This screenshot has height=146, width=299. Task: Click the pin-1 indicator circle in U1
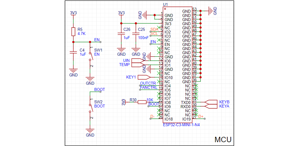(x=165, y=9)
